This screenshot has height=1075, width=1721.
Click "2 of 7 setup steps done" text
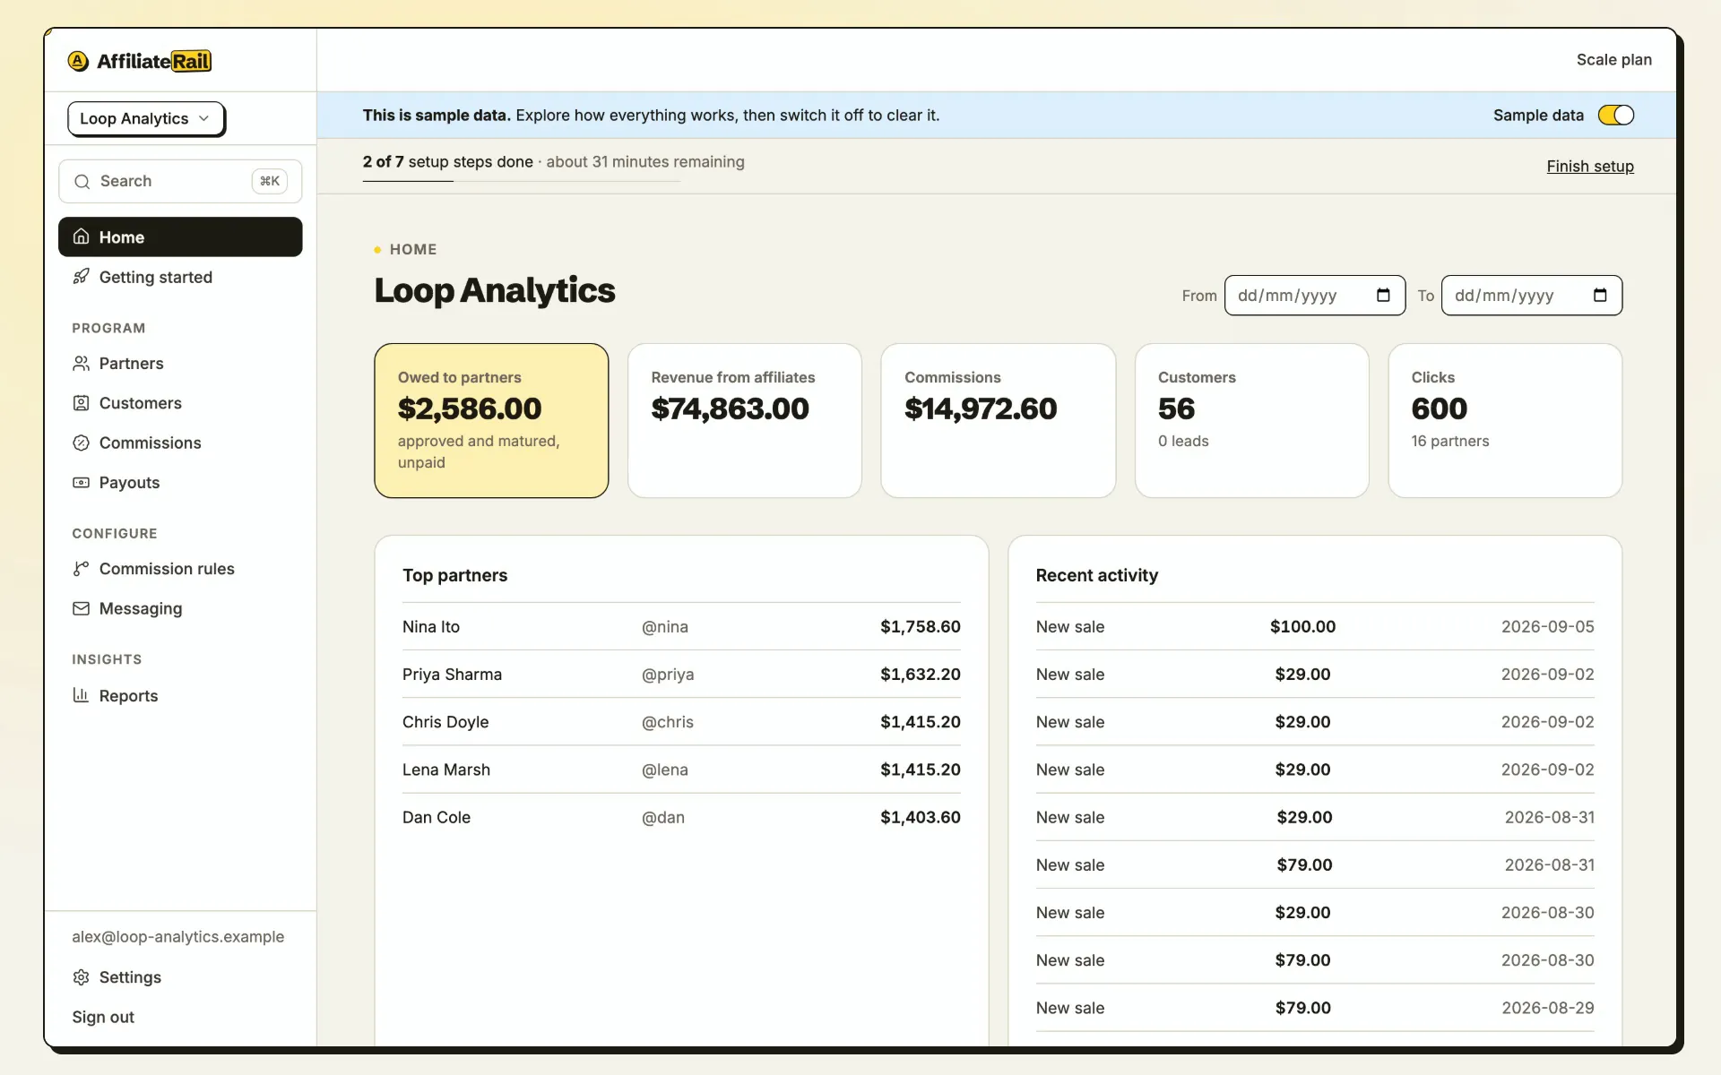(x=447, y=161)
